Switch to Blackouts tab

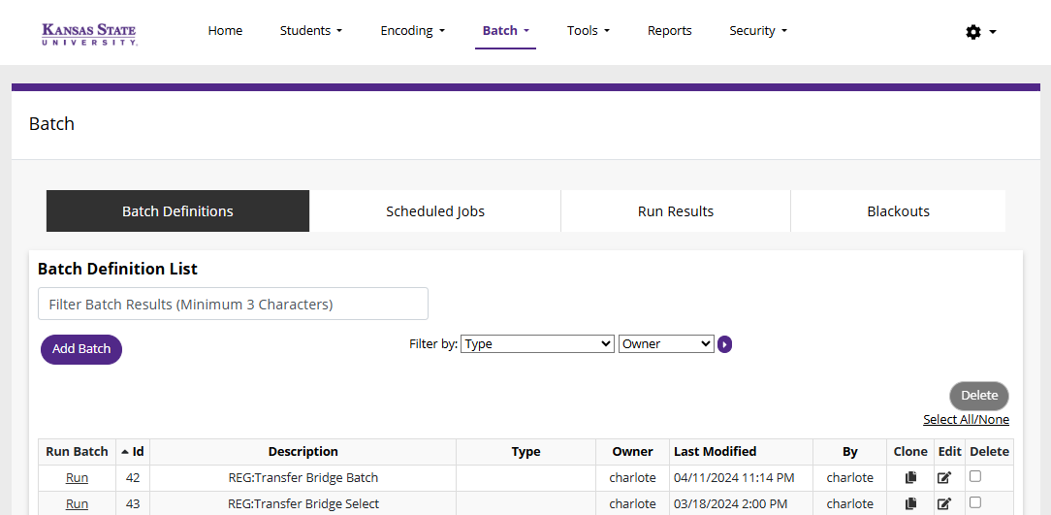(898, 211)
